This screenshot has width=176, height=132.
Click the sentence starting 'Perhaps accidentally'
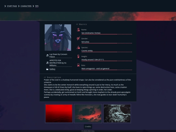pos(87,95)
